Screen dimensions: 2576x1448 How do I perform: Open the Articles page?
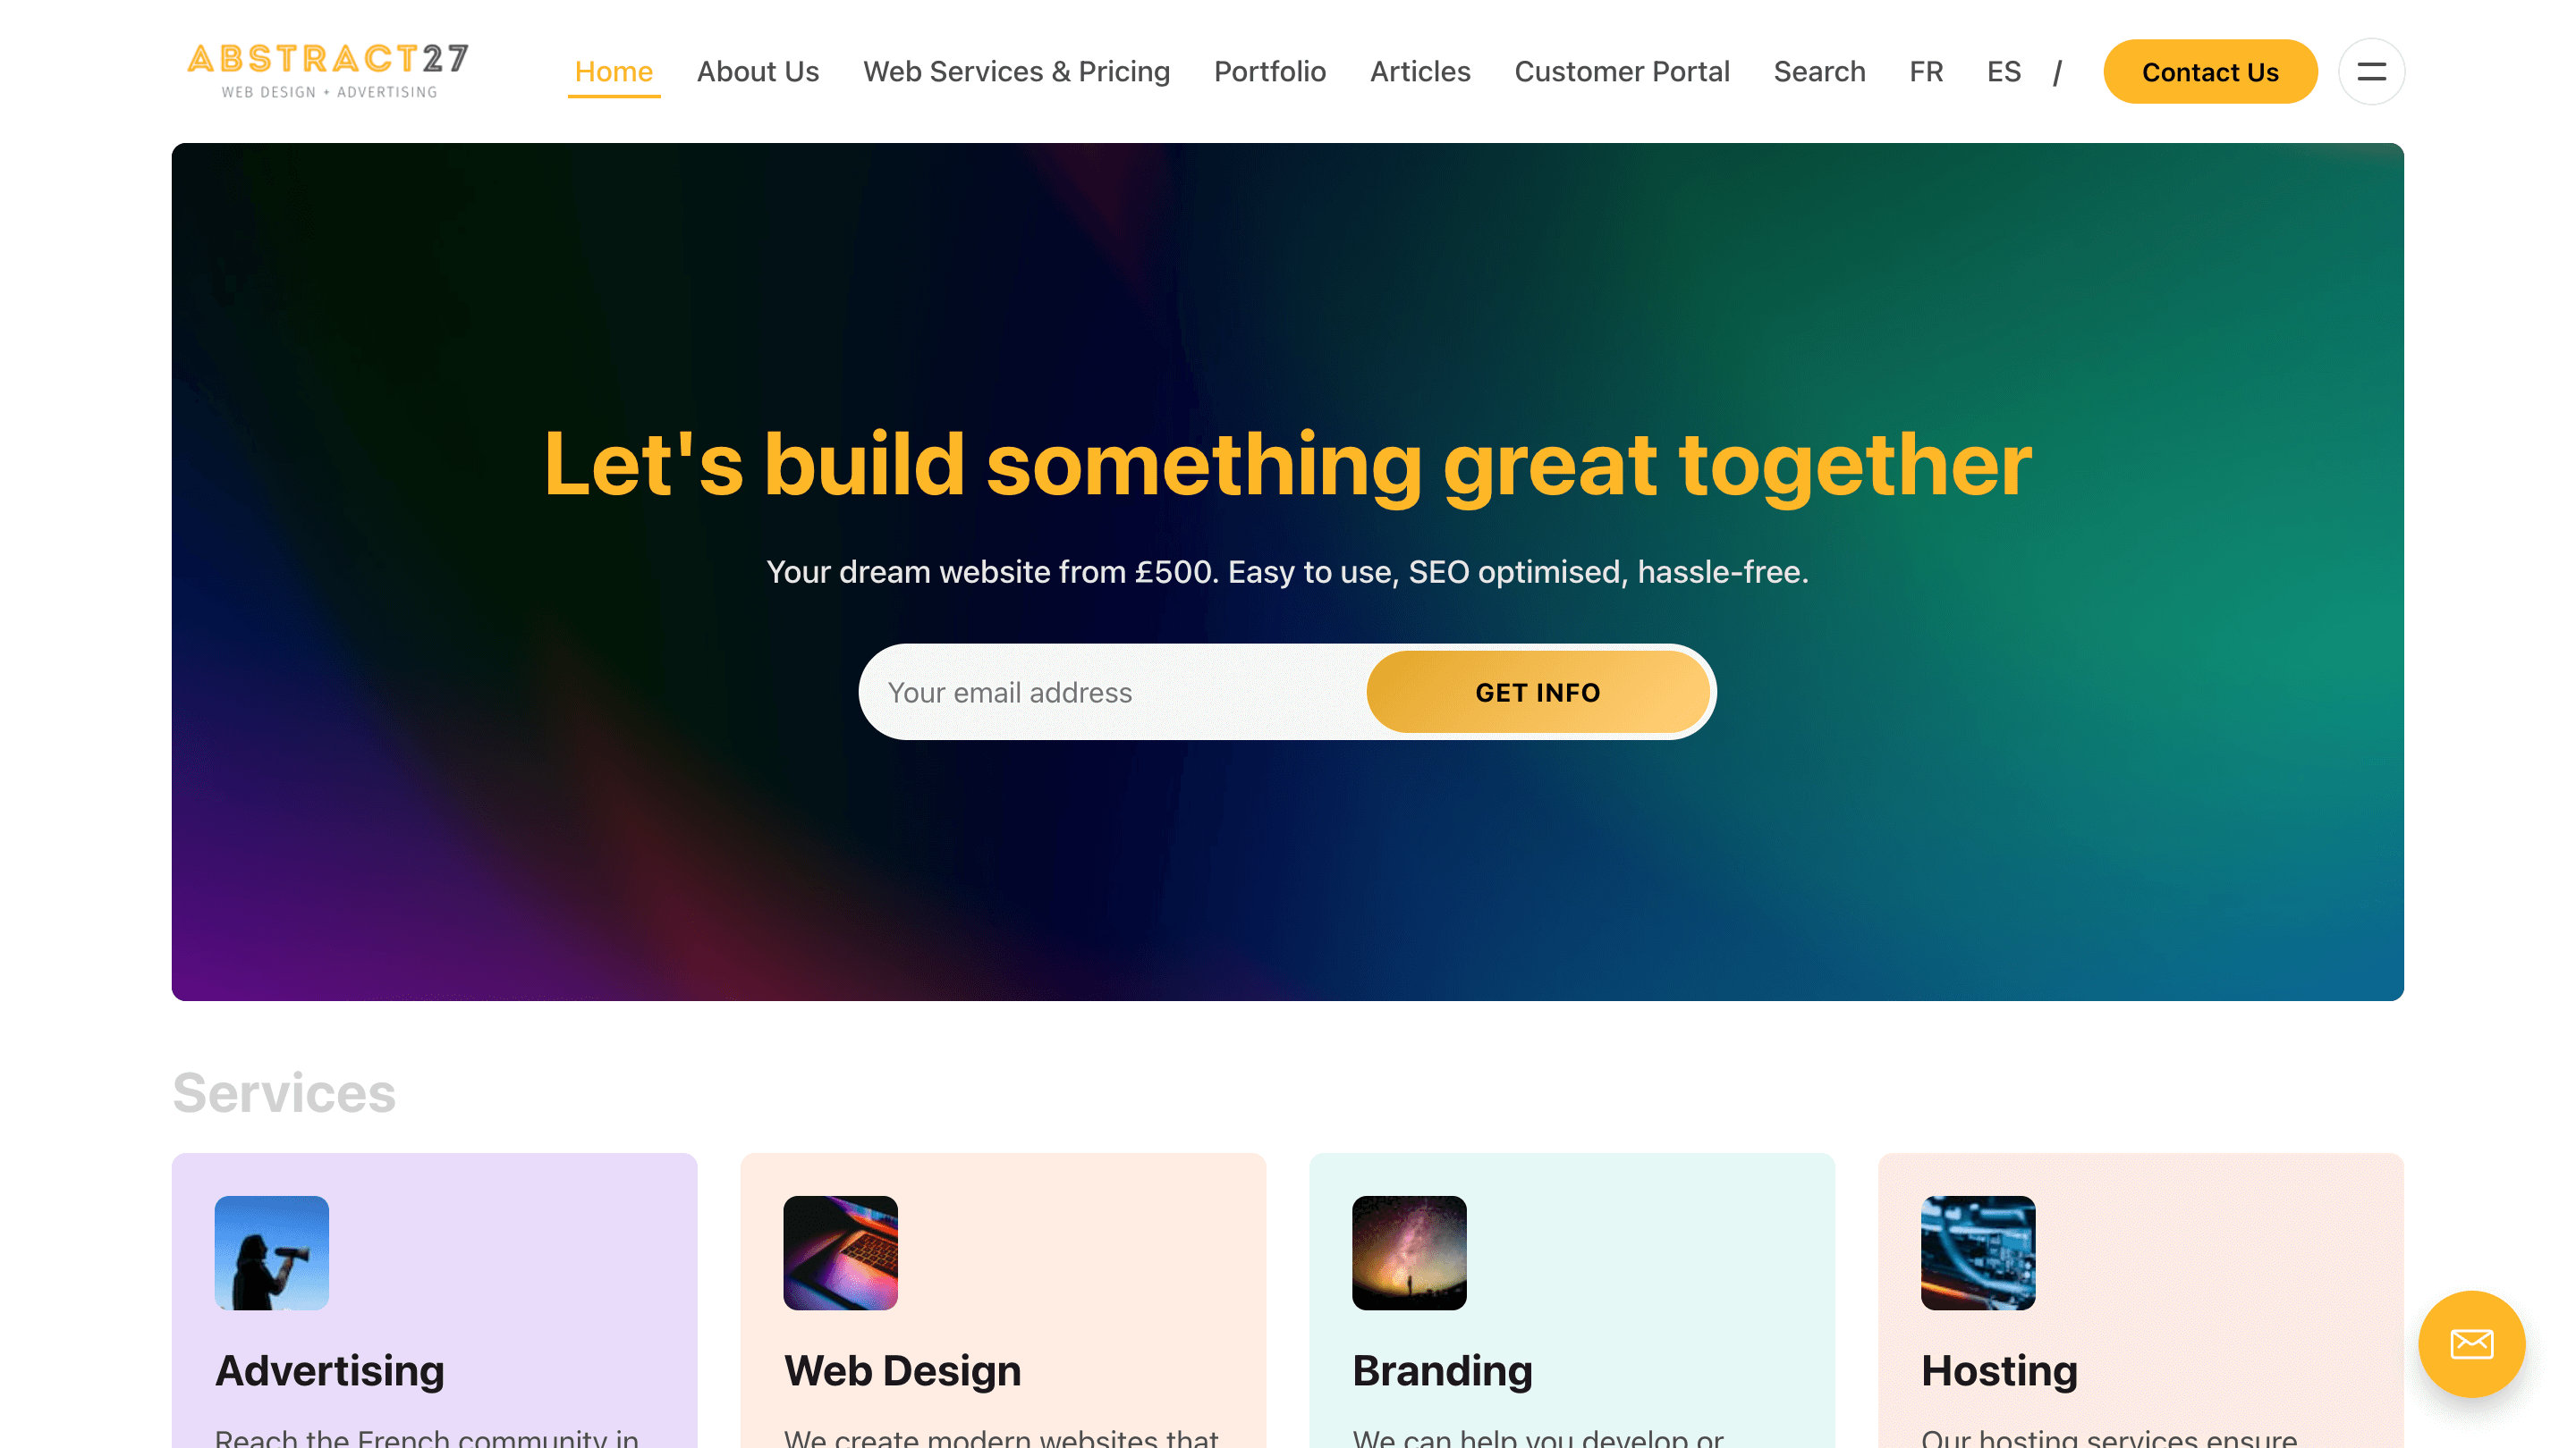(x=1419, y=72)
